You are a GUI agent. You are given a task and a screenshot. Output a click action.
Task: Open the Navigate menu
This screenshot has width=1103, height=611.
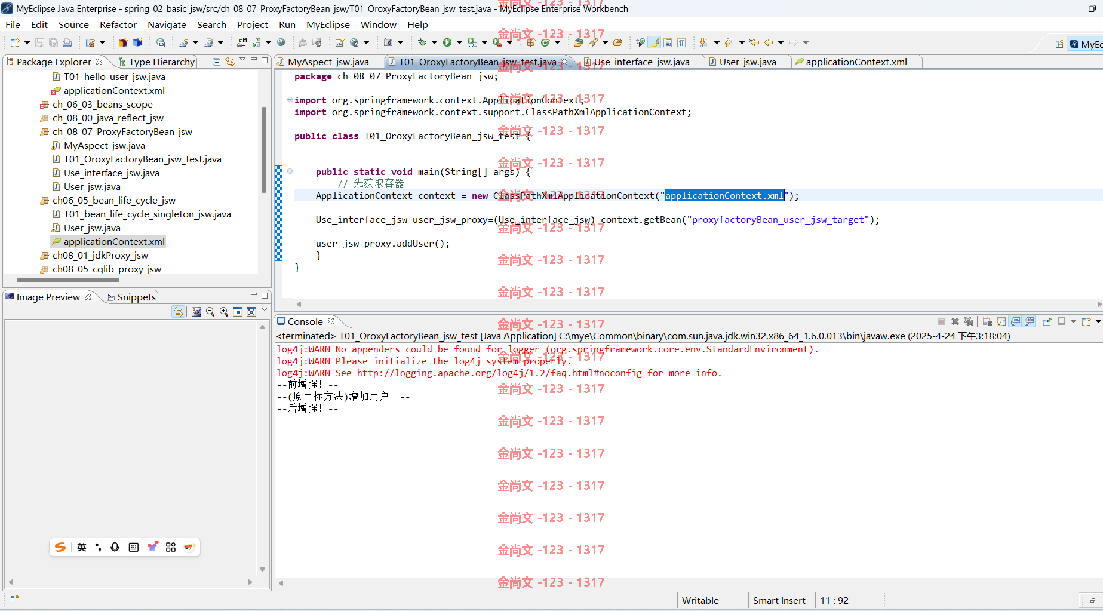167,24
